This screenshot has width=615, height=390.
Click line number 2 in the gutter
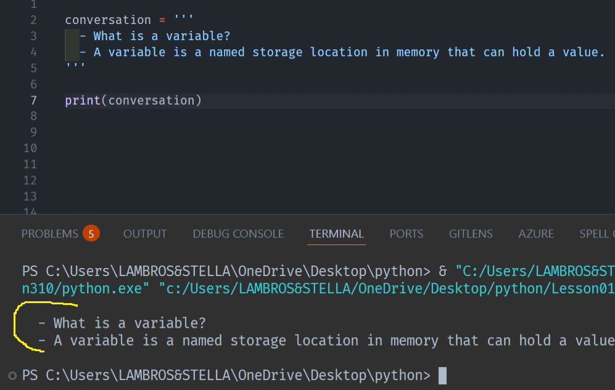(33, 20)
